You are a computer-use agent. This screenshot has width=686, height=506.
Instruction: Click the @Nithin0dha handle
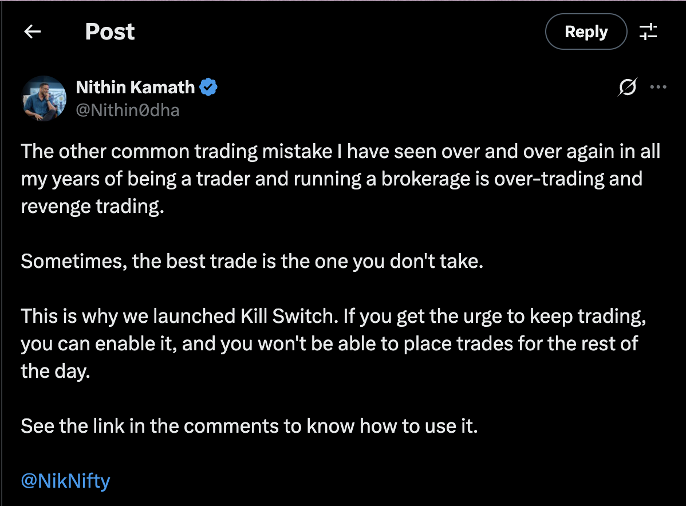click(x=126, y=109)
